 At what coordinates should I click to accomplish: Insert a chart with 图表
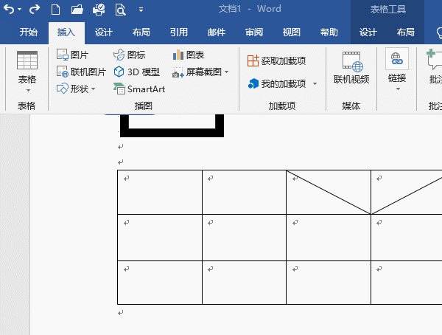[x=189, y=55]
